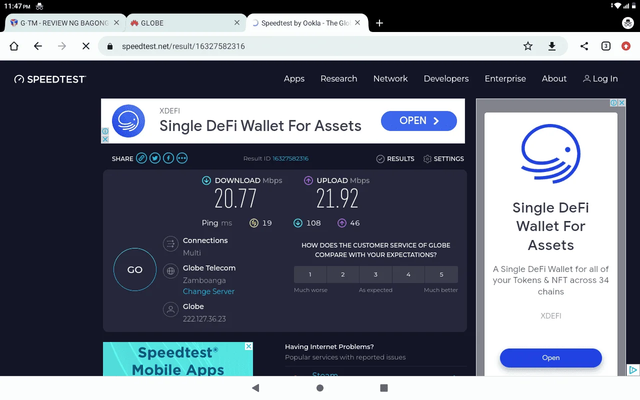The height and width of the screenshot is (400, 640).
Task: Bookmark page with the star icon
Action: 528,46
